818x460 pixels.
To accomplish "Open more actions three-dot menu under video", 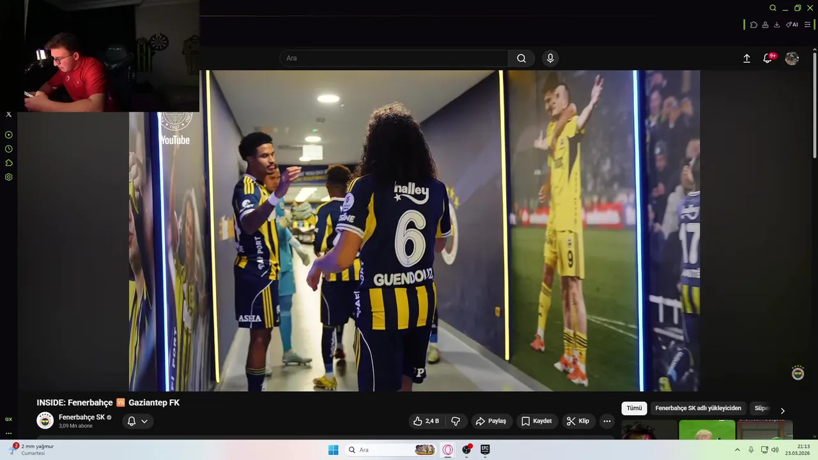I will point(607,421).
